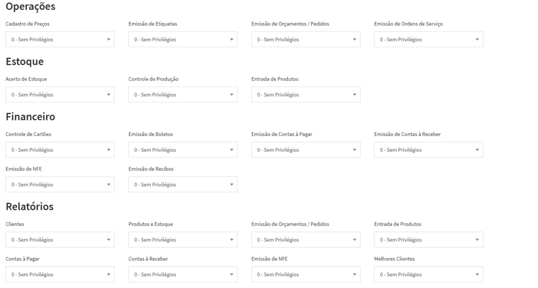This screenshot has height=288, width=538.
Task: Open Financeiro Emissão de NFE dropdown
Action: coord(60,185)
